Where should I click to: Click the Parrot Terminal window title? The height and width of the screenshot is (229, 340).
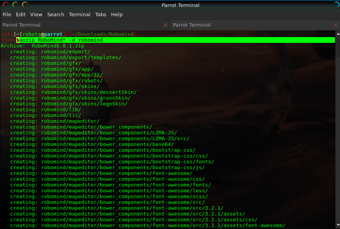click(x=180, y=5)
